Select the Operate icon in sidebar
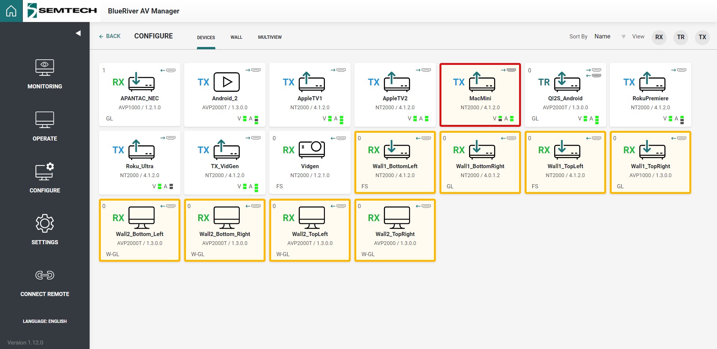 pos(45,119)
